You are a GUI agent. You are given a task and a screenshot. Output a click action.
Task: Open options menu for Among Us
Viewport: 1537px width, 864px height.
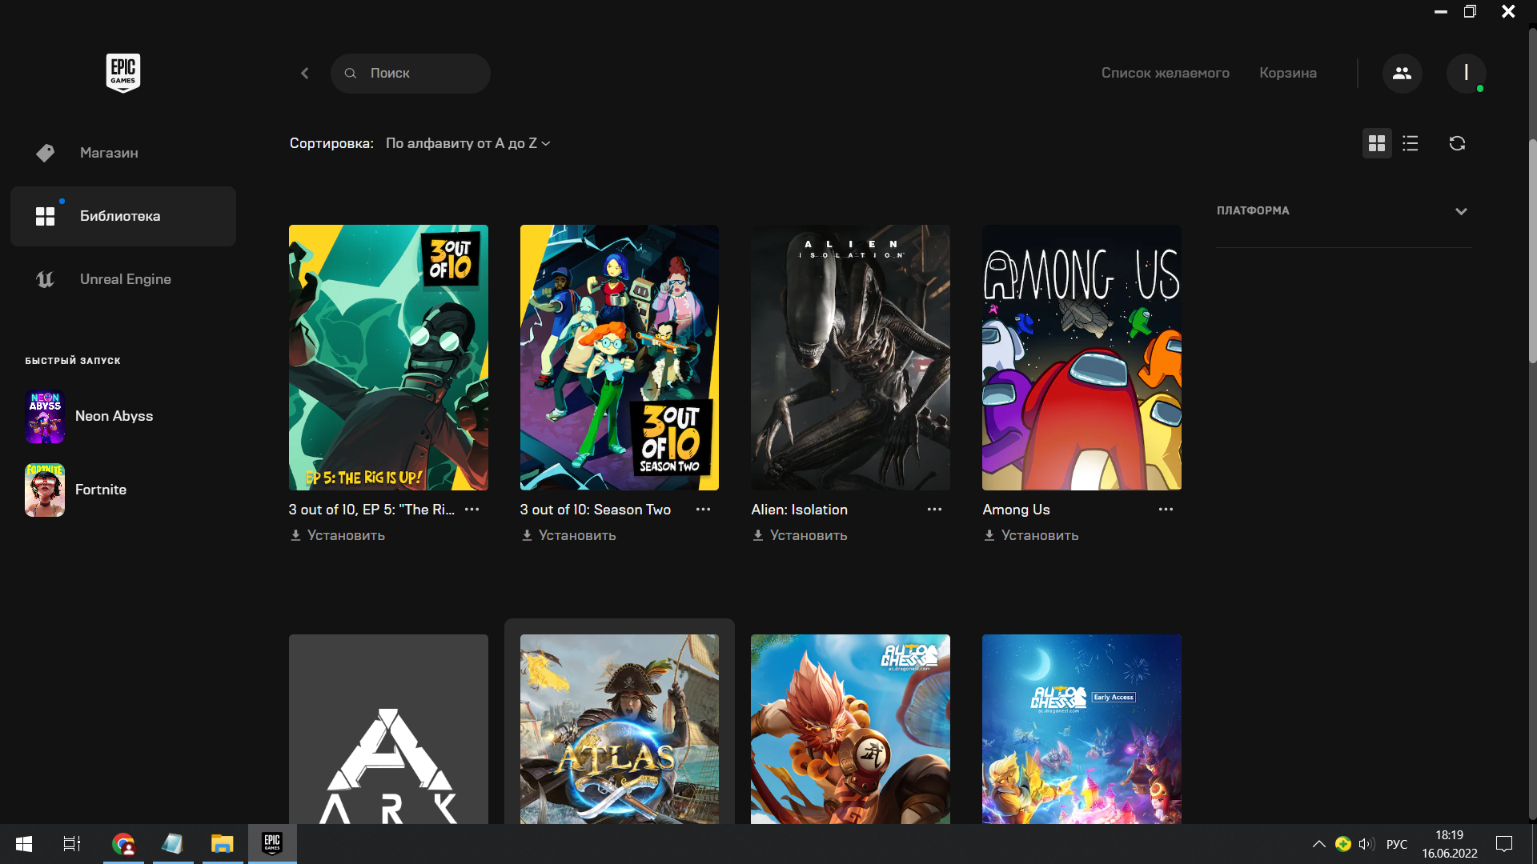pos(1166,510)
